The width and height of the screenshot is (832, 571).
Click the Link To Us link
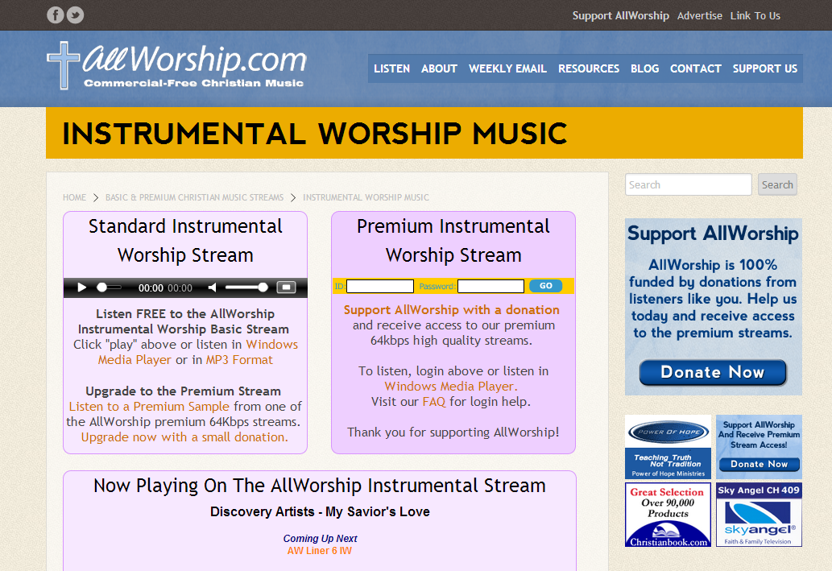(755, 15)
